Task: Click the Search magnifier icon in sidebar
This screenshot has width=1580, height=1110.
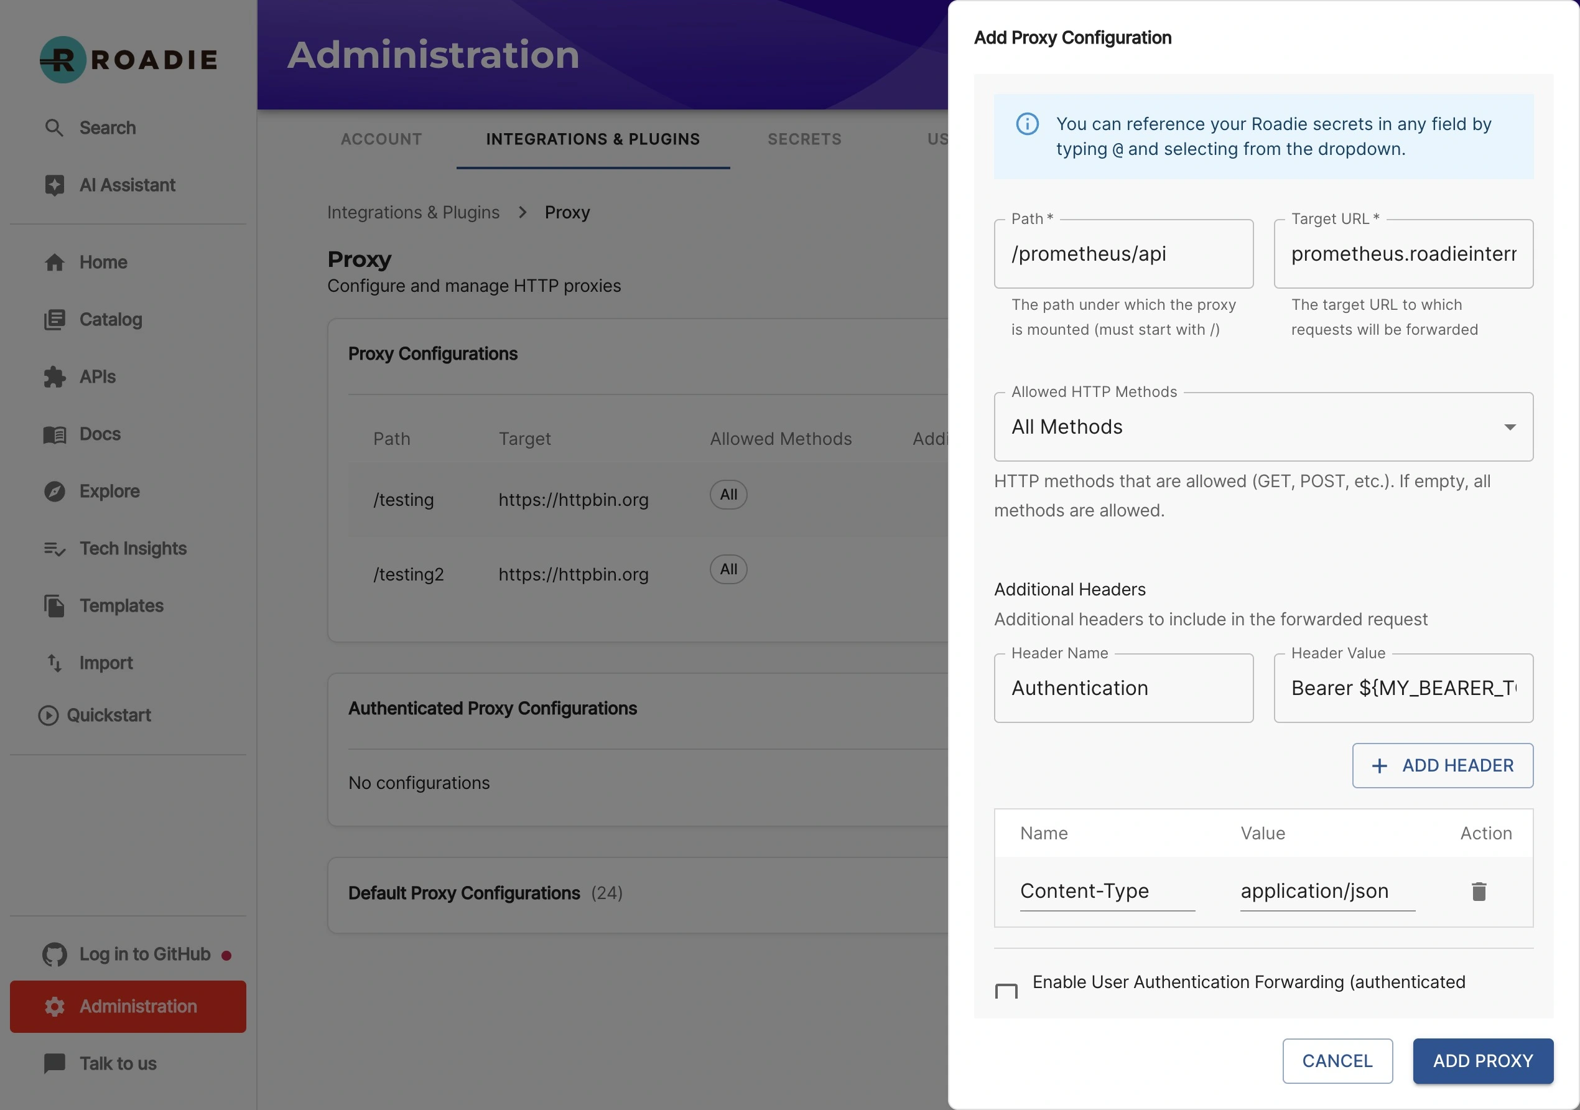Action: pyautogui.click(x=53, y=128)
